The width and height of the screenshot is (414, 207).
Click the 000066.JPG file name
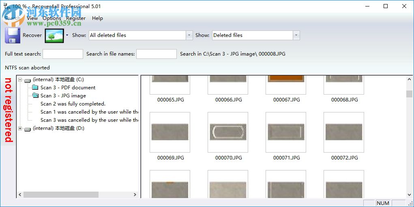[x=229, y=100]
